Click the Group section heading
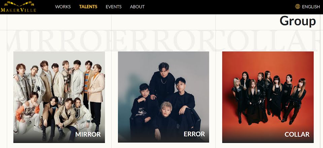This screenshot has width=323, height=148. tap(298, 21)
